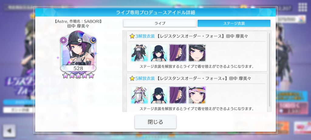Image resolution: width=311 pixels, height=140 pixels.
Task: Open the 3解放衣装 full-body outfit thumbnail
Action: (139, 53)
